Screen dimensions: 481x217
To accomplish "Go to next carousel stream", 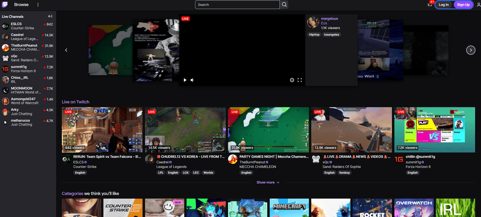I will coord(471,50).
